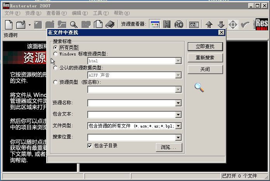The image size is (270, 181).
Task: Click the Res logo at toolbar right
Action: pyautogui.click(x=261, y=24)
